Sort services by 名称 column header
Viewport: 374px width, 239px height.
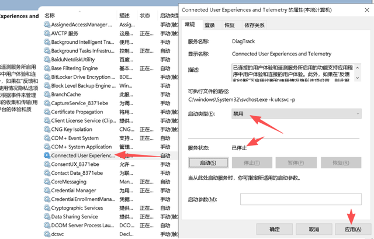click(x=50, y=16)
